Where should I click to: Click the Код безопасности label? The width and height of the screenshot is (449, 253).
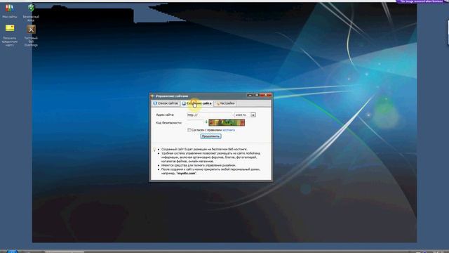(x=168, y=122)
